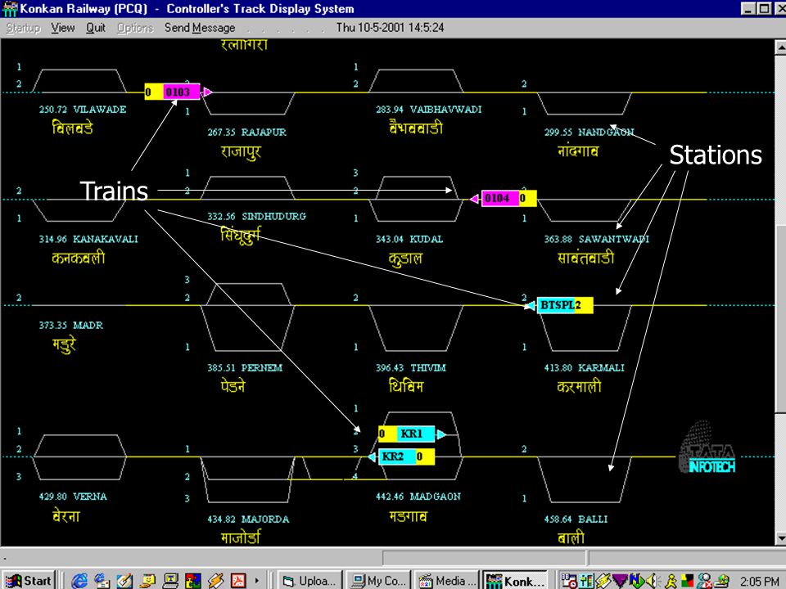Viewport: 786px width, 589px height.
Task: Click the 332.56 SINDHUDURG station label
Action: pyautogui.click(x=256, y=216)
